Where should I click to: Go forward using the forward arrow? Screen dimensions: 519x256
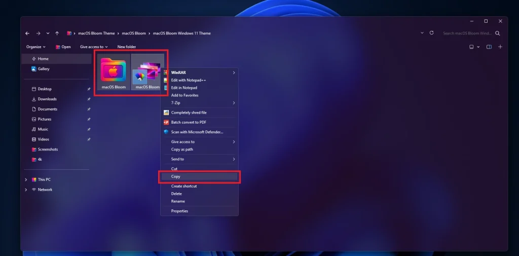click(x=39, y=33)
